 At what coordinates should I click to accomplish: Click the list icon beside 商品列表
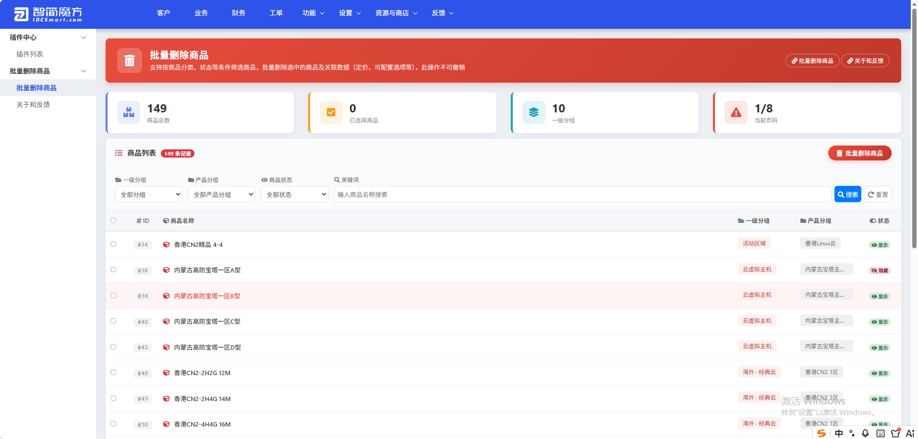119,153
